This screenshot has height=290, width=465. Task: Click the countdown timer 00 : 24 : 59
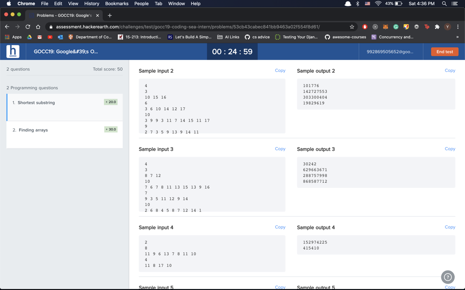pyautogui.click(x=232, y=52)
